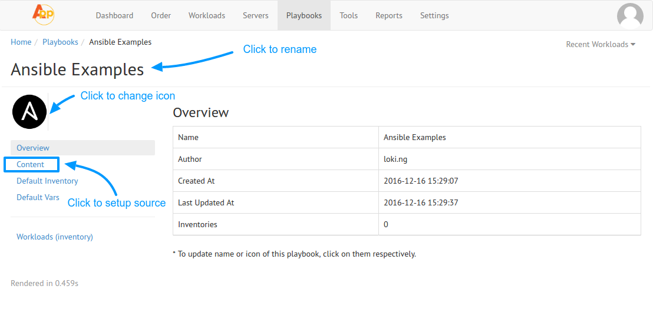Click the 'Author' row label cell
Image resolution: width=653 pixels, height=309 pixels.
click(x=276, y=159)
